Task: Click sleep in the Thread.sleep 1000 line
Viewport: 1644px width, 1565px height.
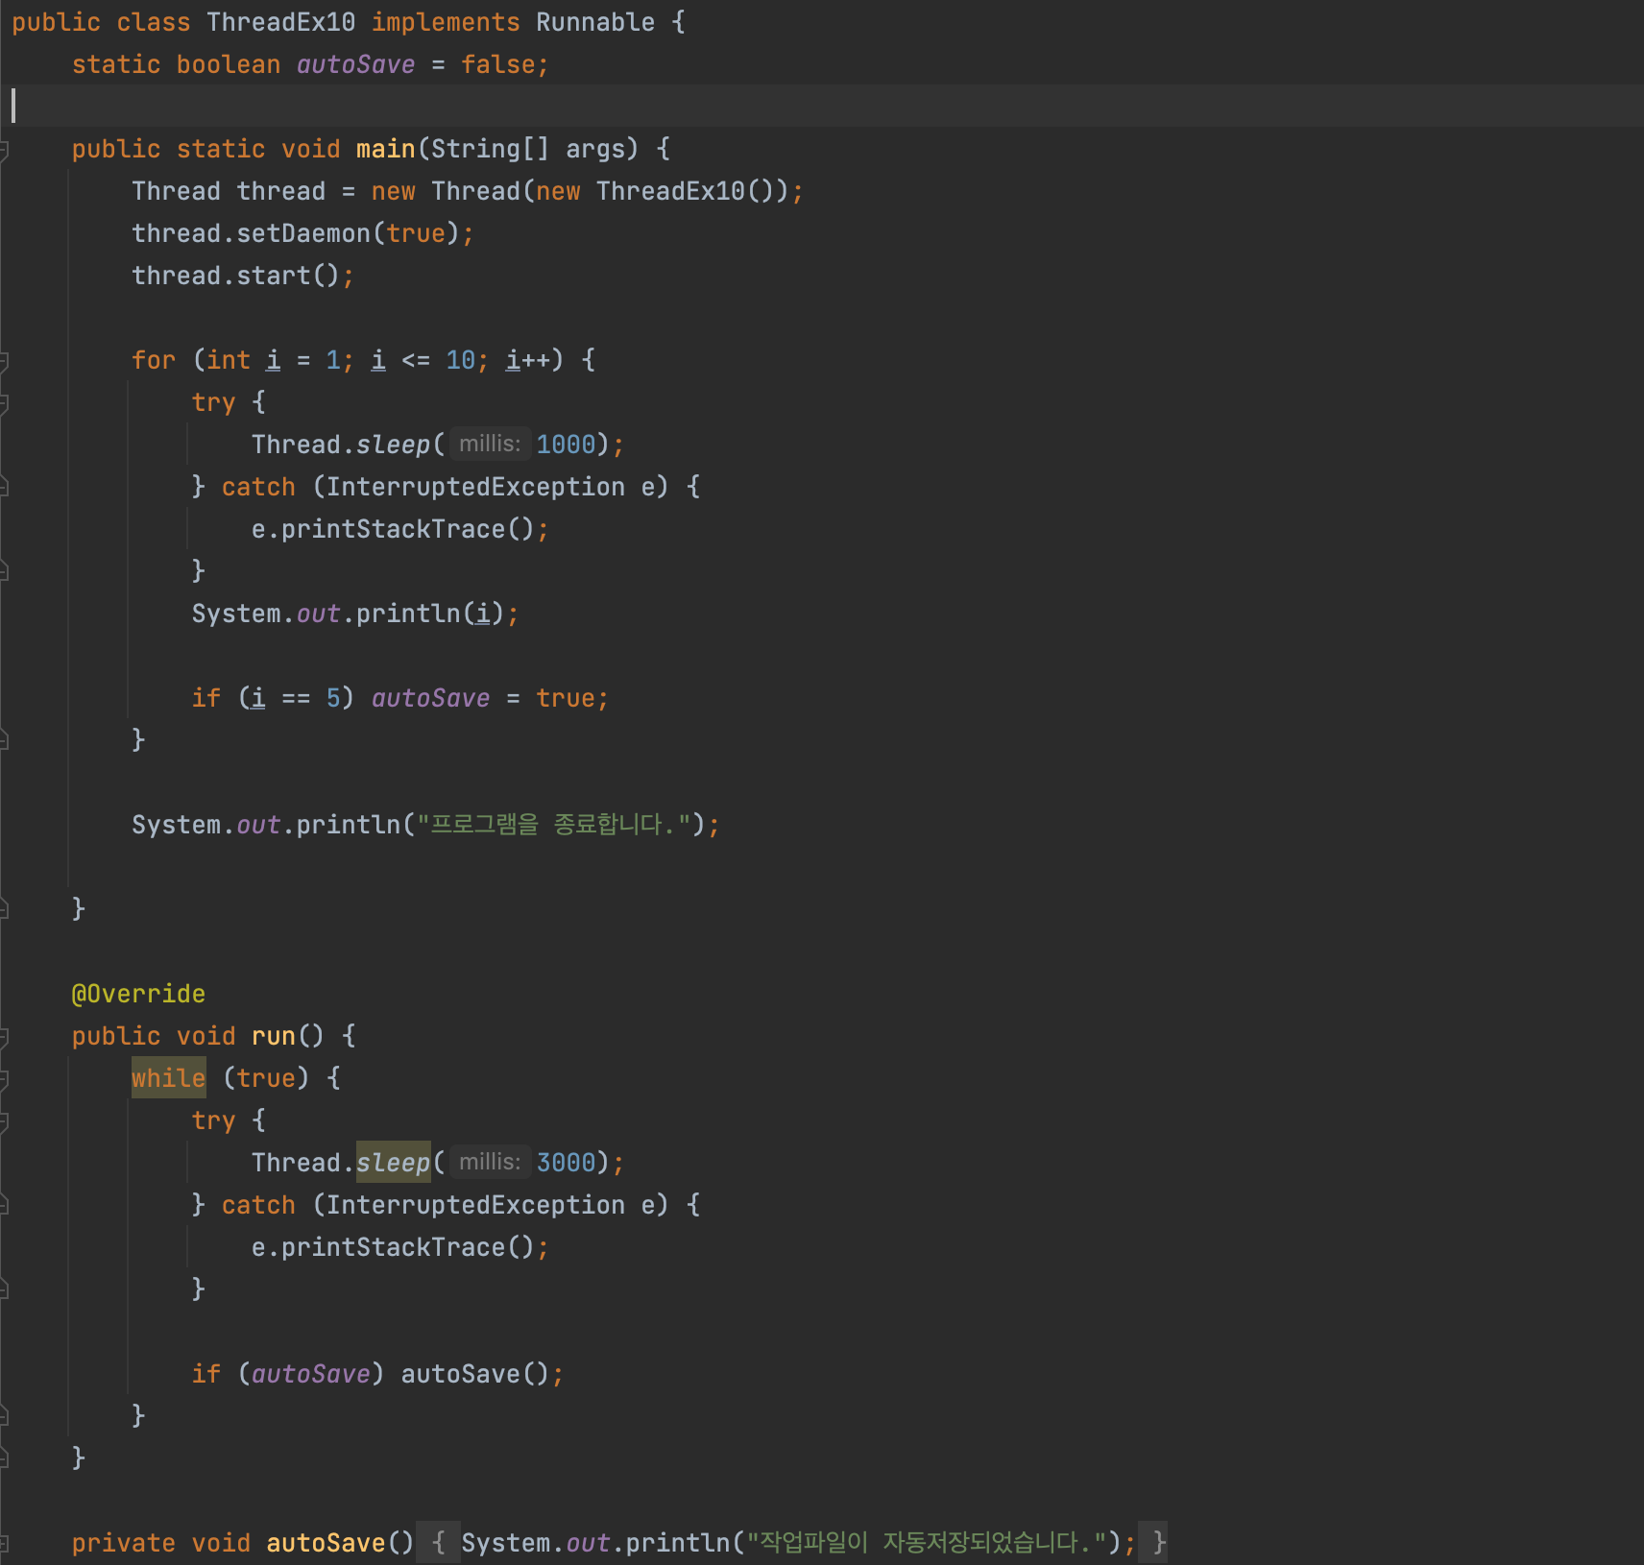Action: [x=394, y=445]
